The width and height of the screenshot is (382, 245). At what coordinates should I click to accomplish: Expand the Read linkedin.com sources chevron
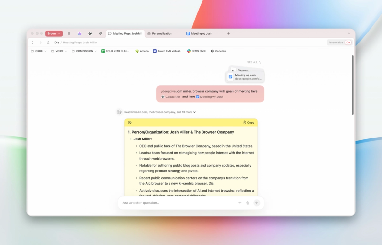pos(194,112)
